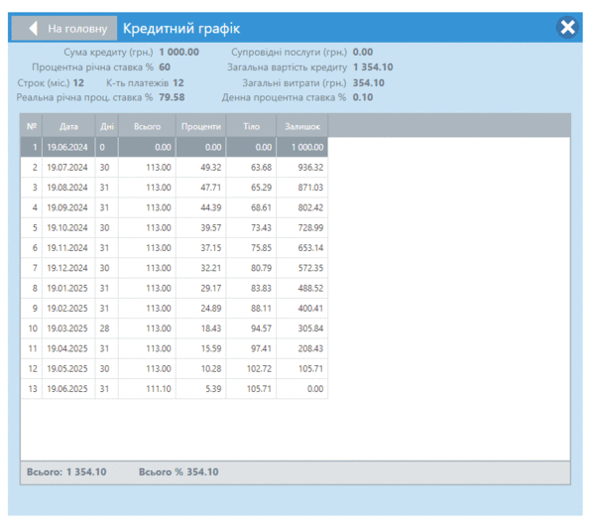
Task: Sort table by 'Всього' column header
Action: pos(147,126)
